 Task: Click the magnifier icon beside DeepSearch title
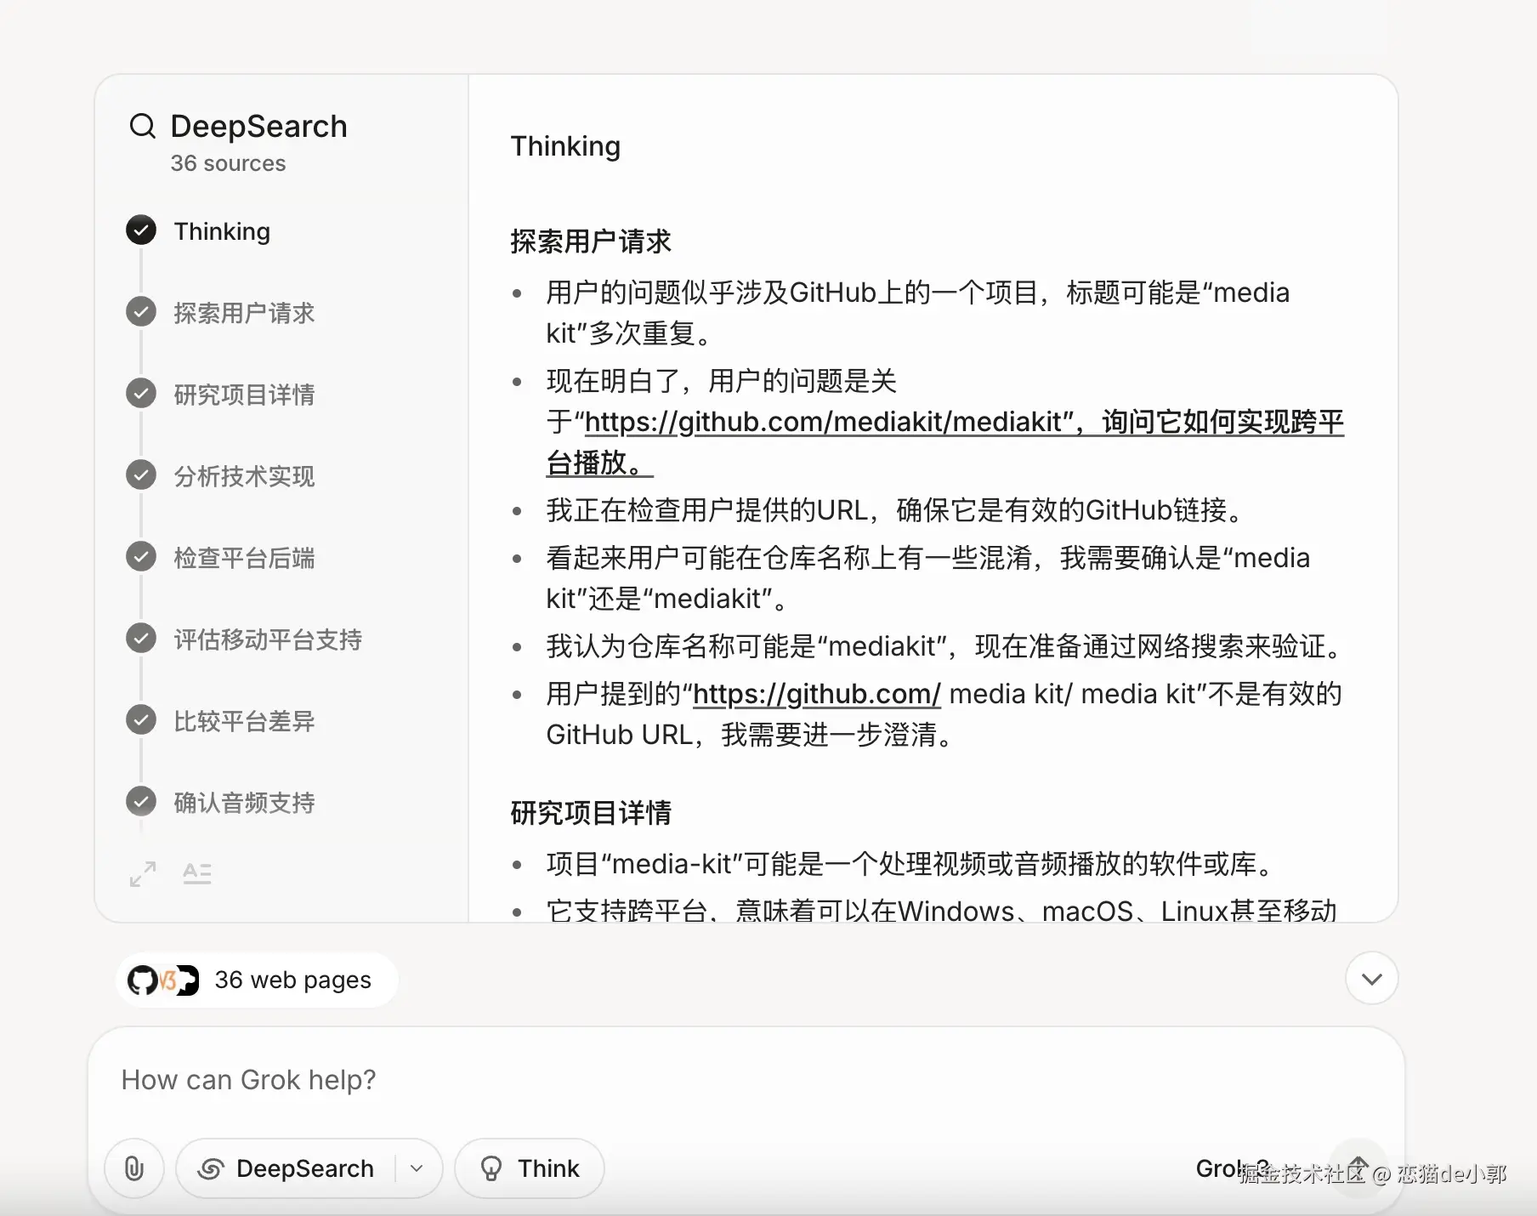[x=142, y=126]
